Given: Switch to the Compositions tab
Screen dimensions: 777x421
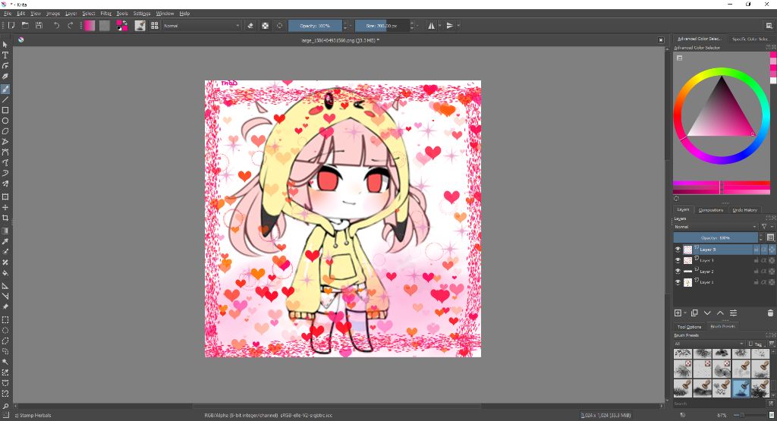Looking at the screenshot, I should pos(710,210).
